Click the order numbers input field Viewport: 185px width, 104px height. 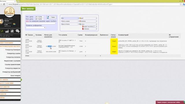40,23
